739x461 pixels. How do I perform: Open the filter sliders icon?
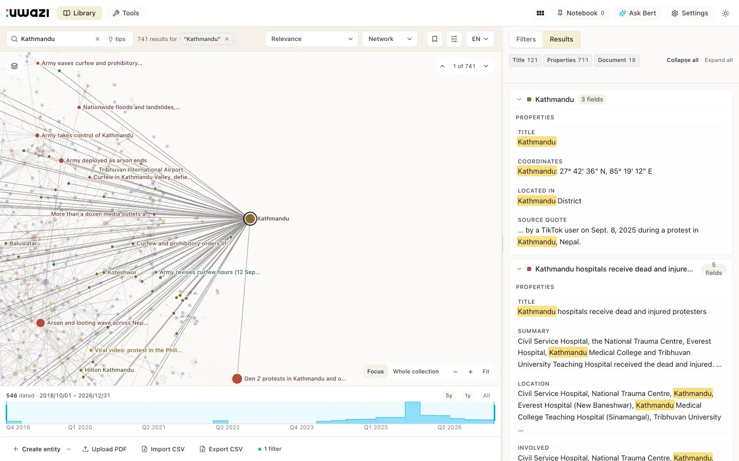click(454, 39)
